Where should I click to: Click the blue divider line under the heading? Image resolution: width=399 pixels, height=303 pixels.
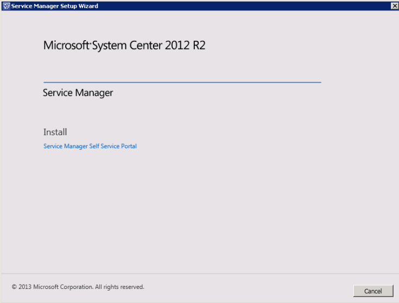tap(182, 82)
